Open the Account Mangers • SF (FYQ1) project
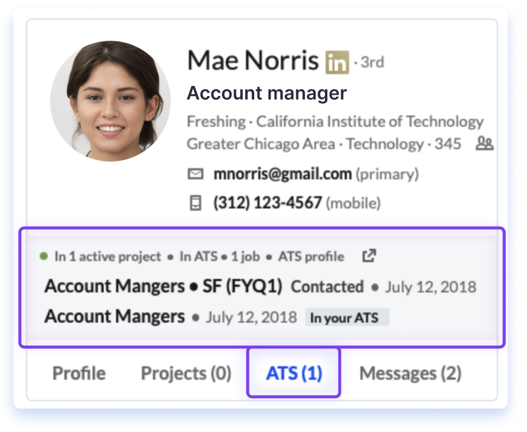 click(x=163, y=287)
